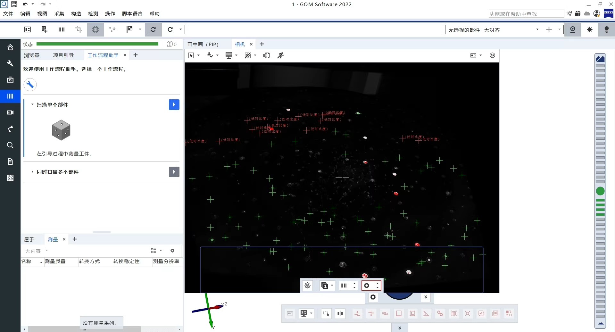Screen dimensions: 615x332
Task: Open the dropdown next to the recalculate arrow
Action: click(x=181, y=29)
